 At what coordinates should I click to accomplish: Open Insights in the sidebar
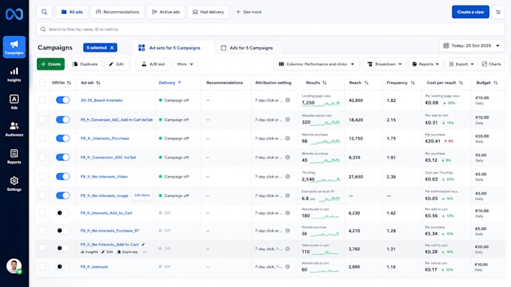[x=14, y=74]
